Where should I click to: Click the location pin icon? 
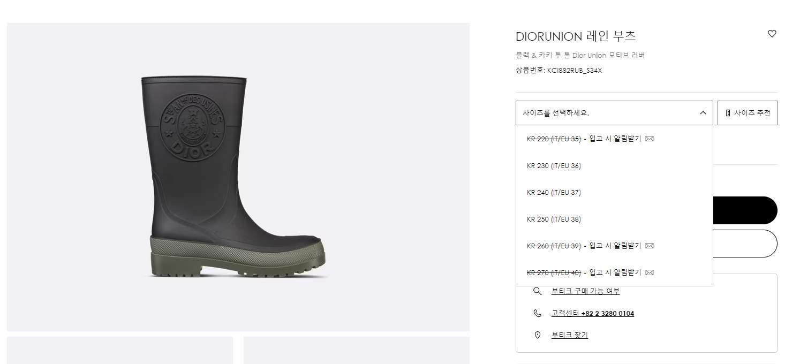coord(538,335)
